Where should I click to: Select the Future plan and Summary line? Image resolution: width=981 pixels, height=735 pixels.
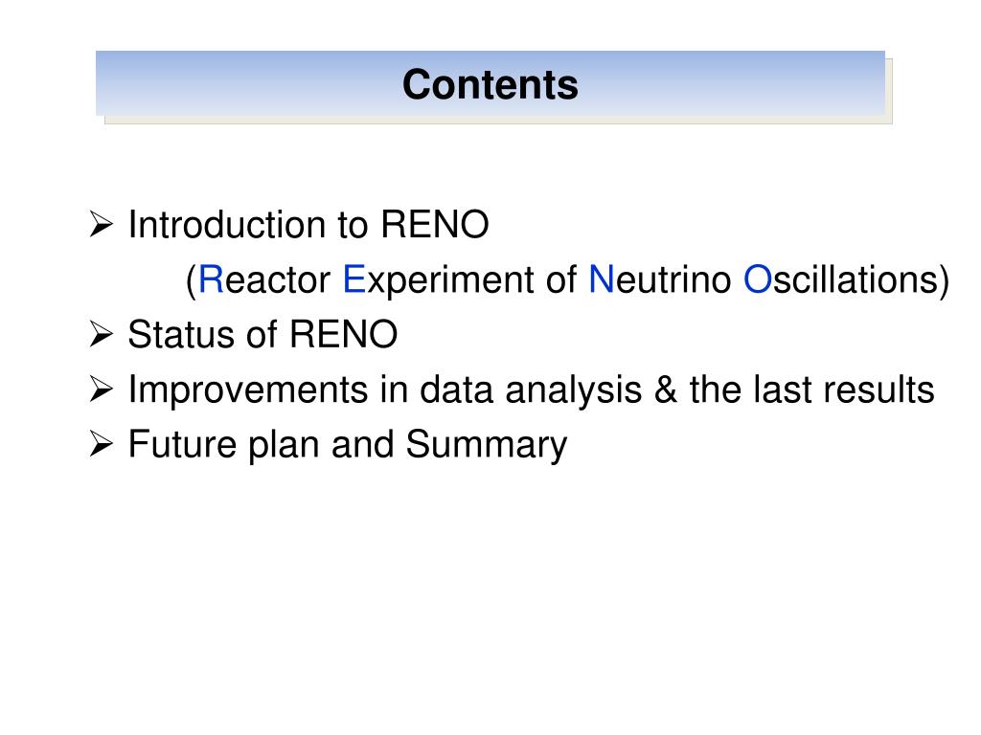(348, 445)
